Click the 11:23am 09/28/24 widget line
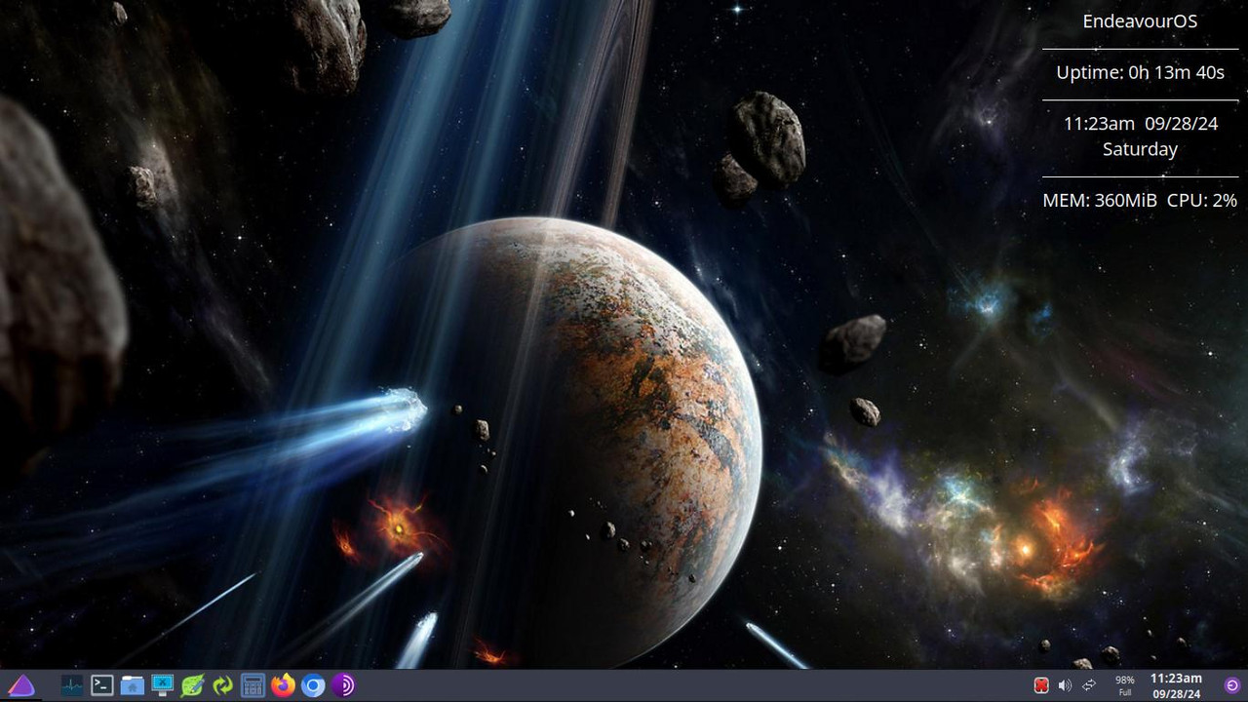This screenshot has height=702, width=1248. coord(1140,123)
